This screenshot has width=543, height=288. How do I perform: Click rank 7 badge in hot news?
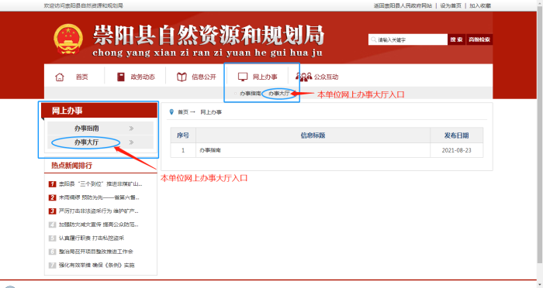[52, 266]
